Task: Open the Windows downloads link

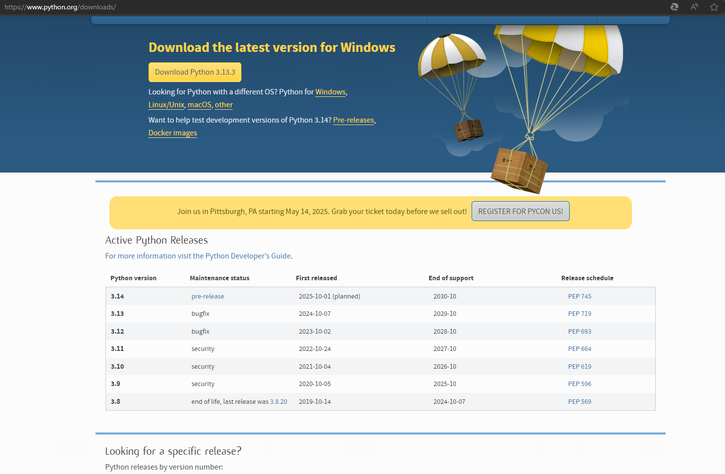Action: coord(331,92)
